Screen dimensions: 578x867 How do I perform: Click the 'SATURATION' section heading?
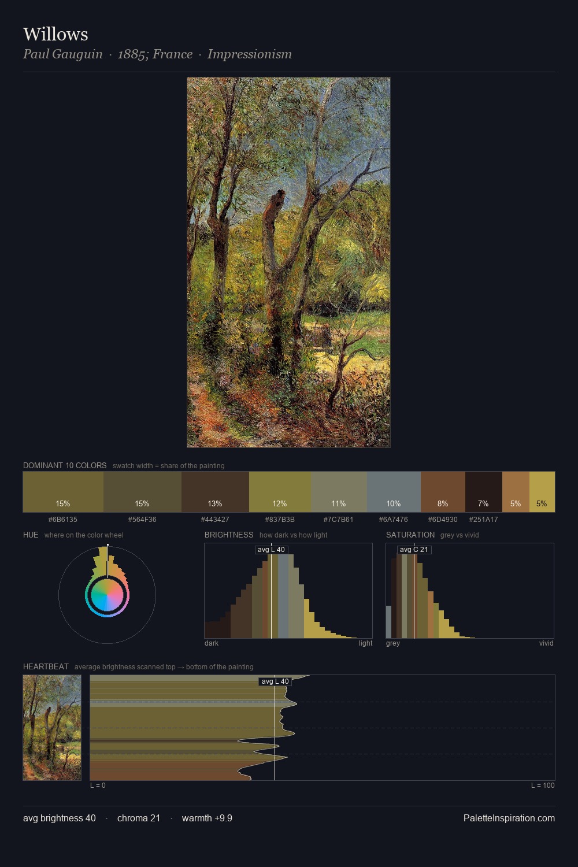point(410,535)
